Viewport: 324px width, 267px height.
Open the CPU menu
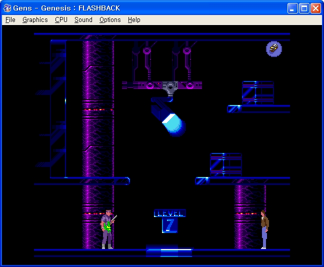(x=61, y=19)
